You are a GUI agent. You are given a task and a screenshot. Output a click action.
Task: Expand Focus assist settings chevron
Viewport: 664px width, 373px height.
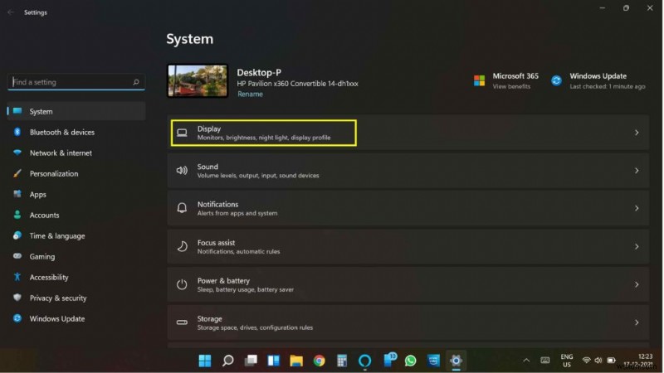pos(637,246)
